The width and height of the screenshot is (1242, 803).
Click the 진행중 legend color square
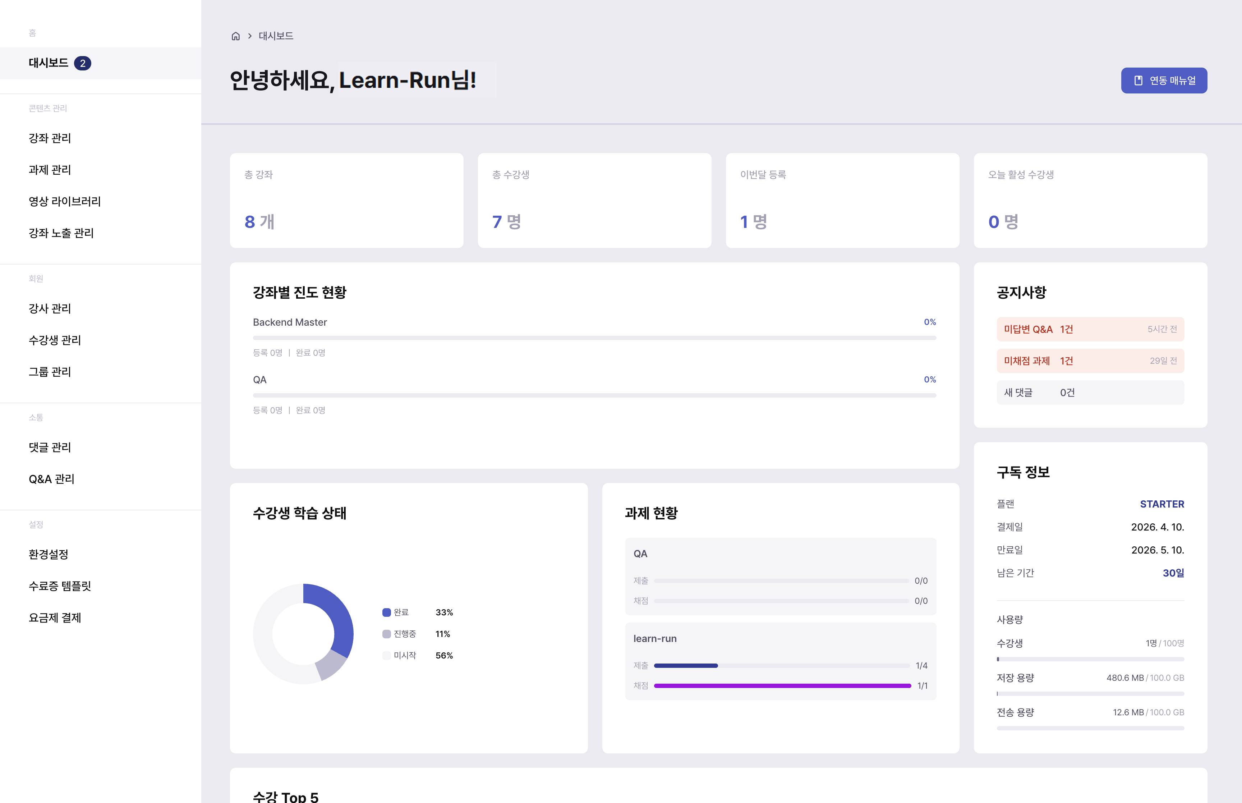pyautogui.click(x=387, y=634)
